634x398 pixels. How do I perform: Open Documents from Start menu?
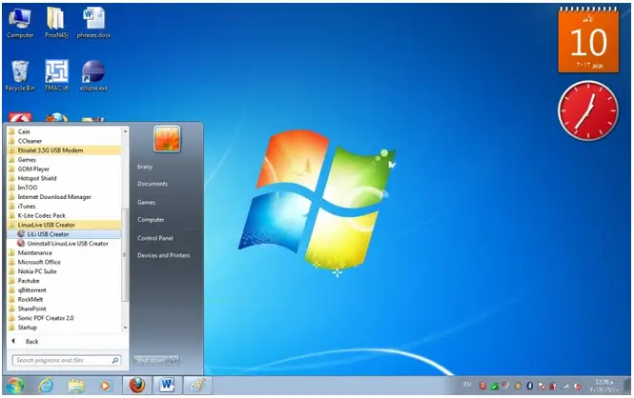(152, 184)
